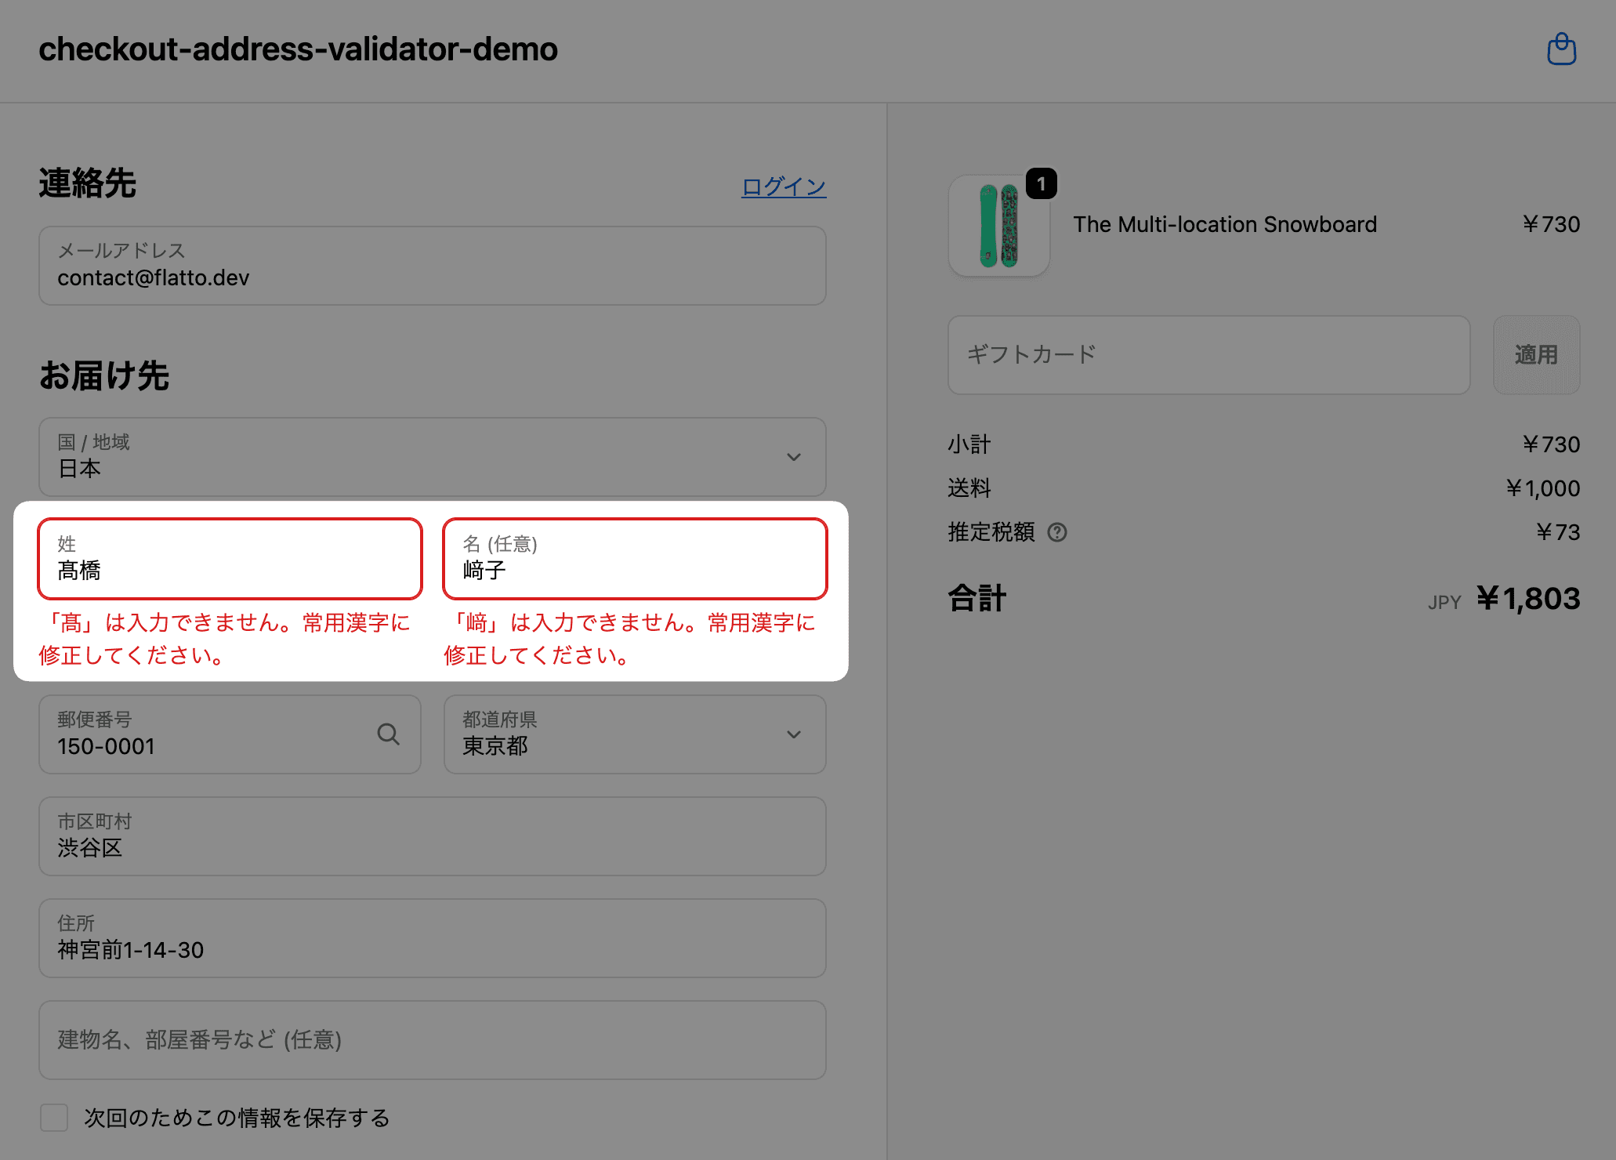The image size is (1616, 1160).
Task: Click the 名 (任意) first name field
Action: click(x=634, y=559)
